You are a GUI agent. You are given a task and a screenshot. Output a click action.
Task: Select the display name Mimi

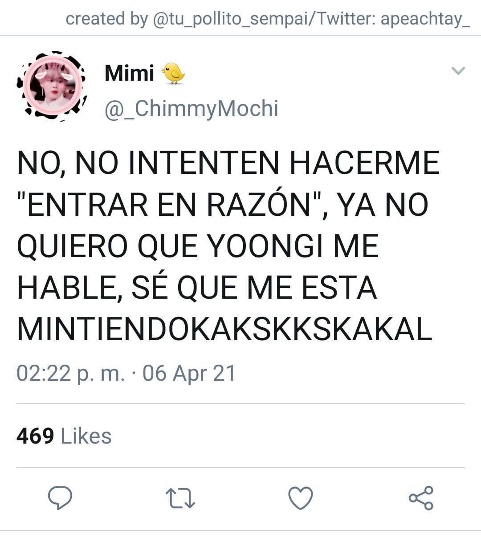tap(130, 73)
